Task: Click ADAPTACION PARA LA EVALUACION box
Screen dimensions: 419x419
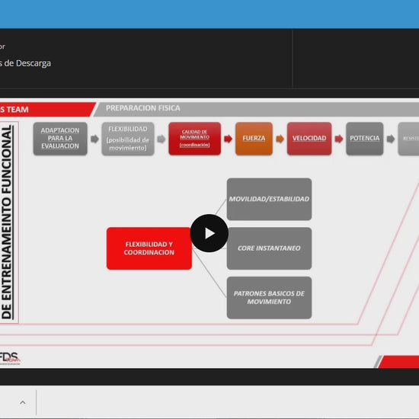Action: 60,139
